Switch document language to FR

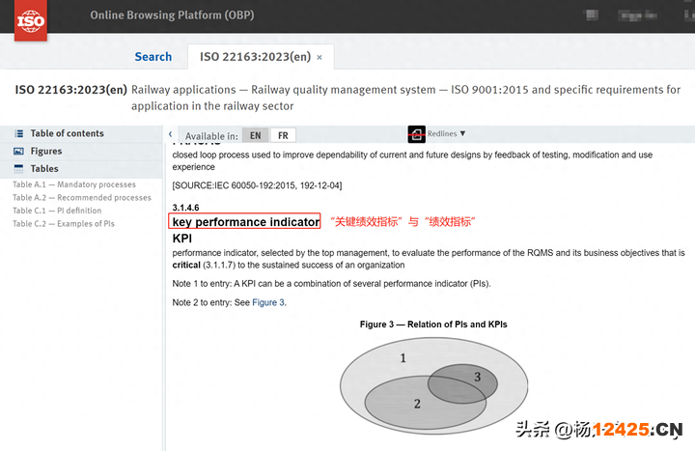click(282, 136)
